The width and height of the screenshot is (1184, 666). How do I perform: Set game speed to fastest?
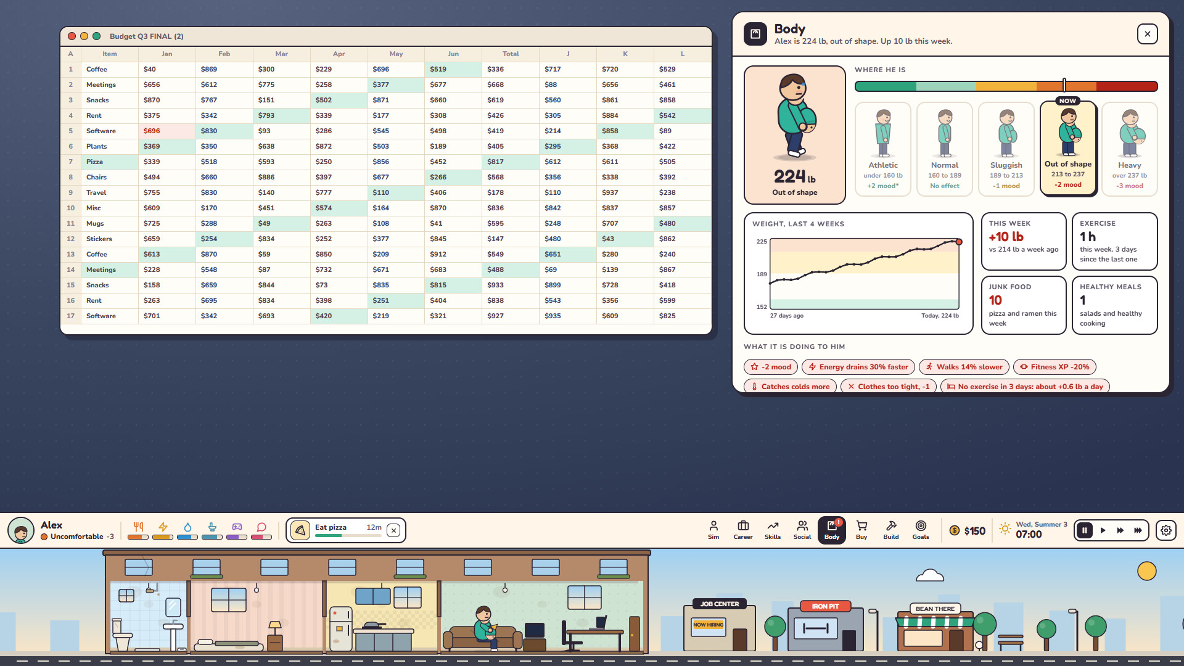point(1138,530)
